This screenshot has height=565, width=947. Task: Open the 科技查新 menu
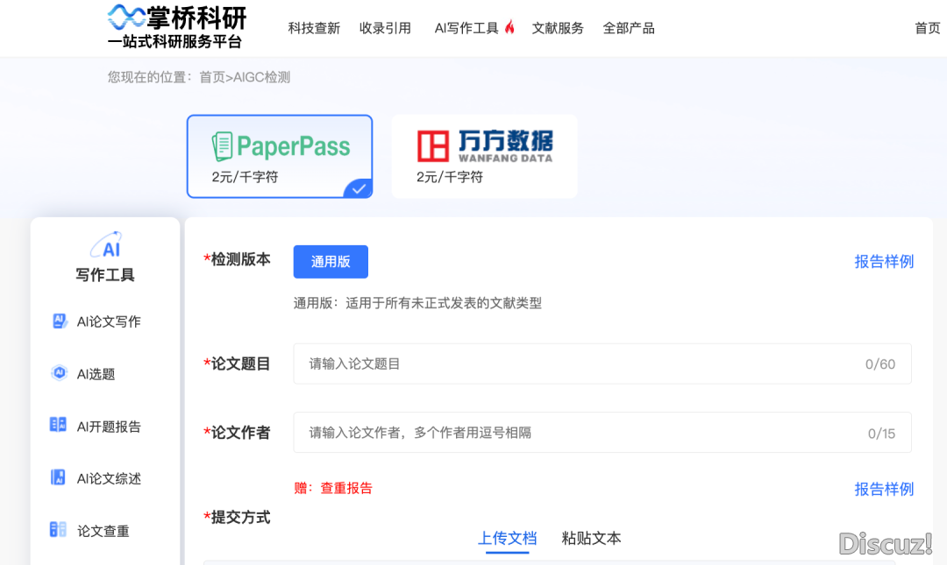[x=314, y=28]
